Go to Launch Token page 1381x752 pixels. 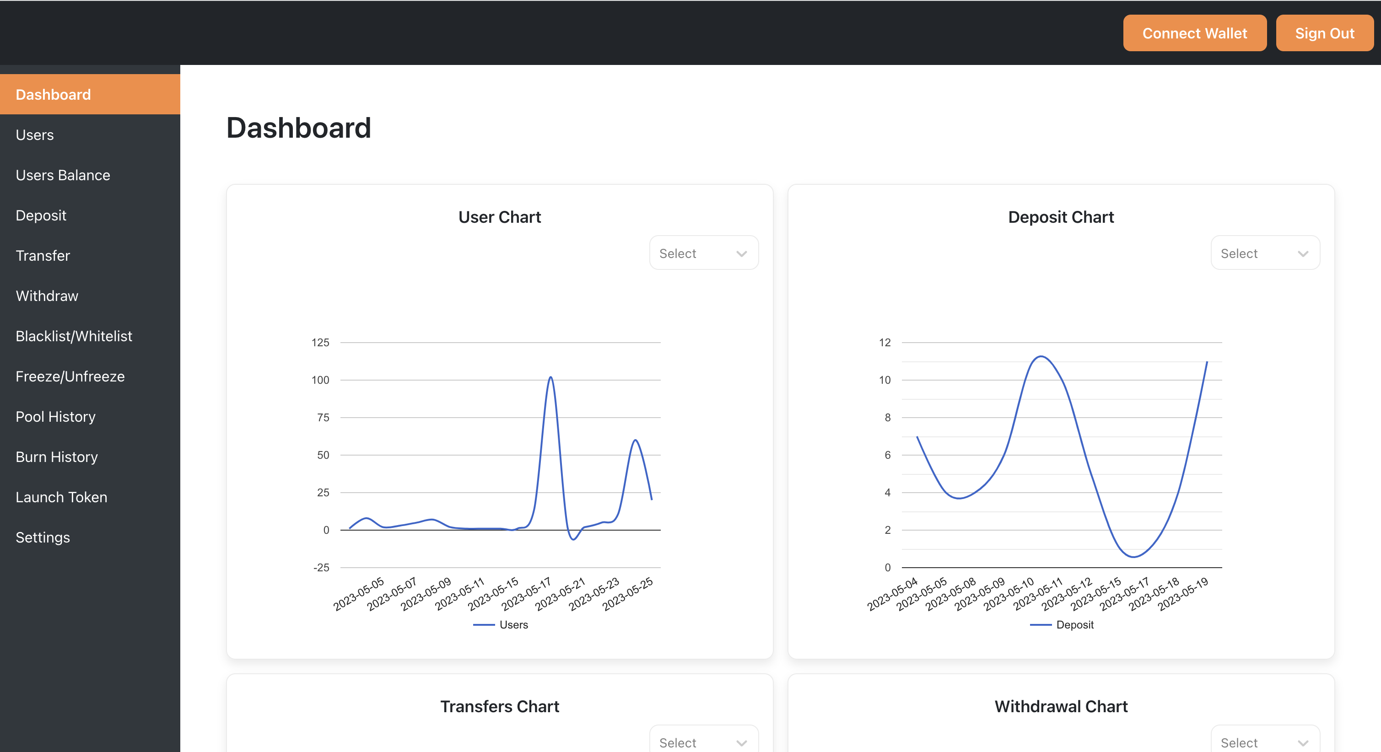[62, 497]
